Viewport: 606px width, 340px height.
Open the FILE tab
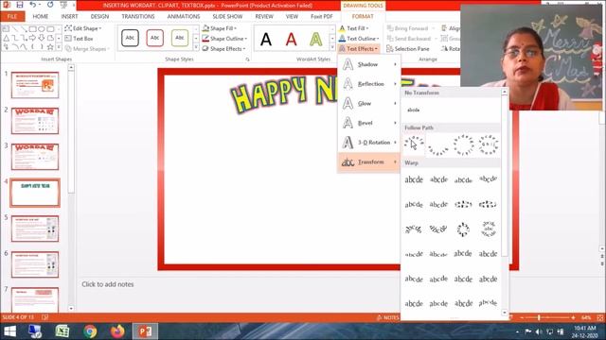12,17
